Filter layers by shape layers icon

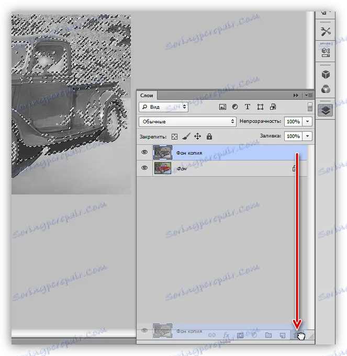click(260, 107)
